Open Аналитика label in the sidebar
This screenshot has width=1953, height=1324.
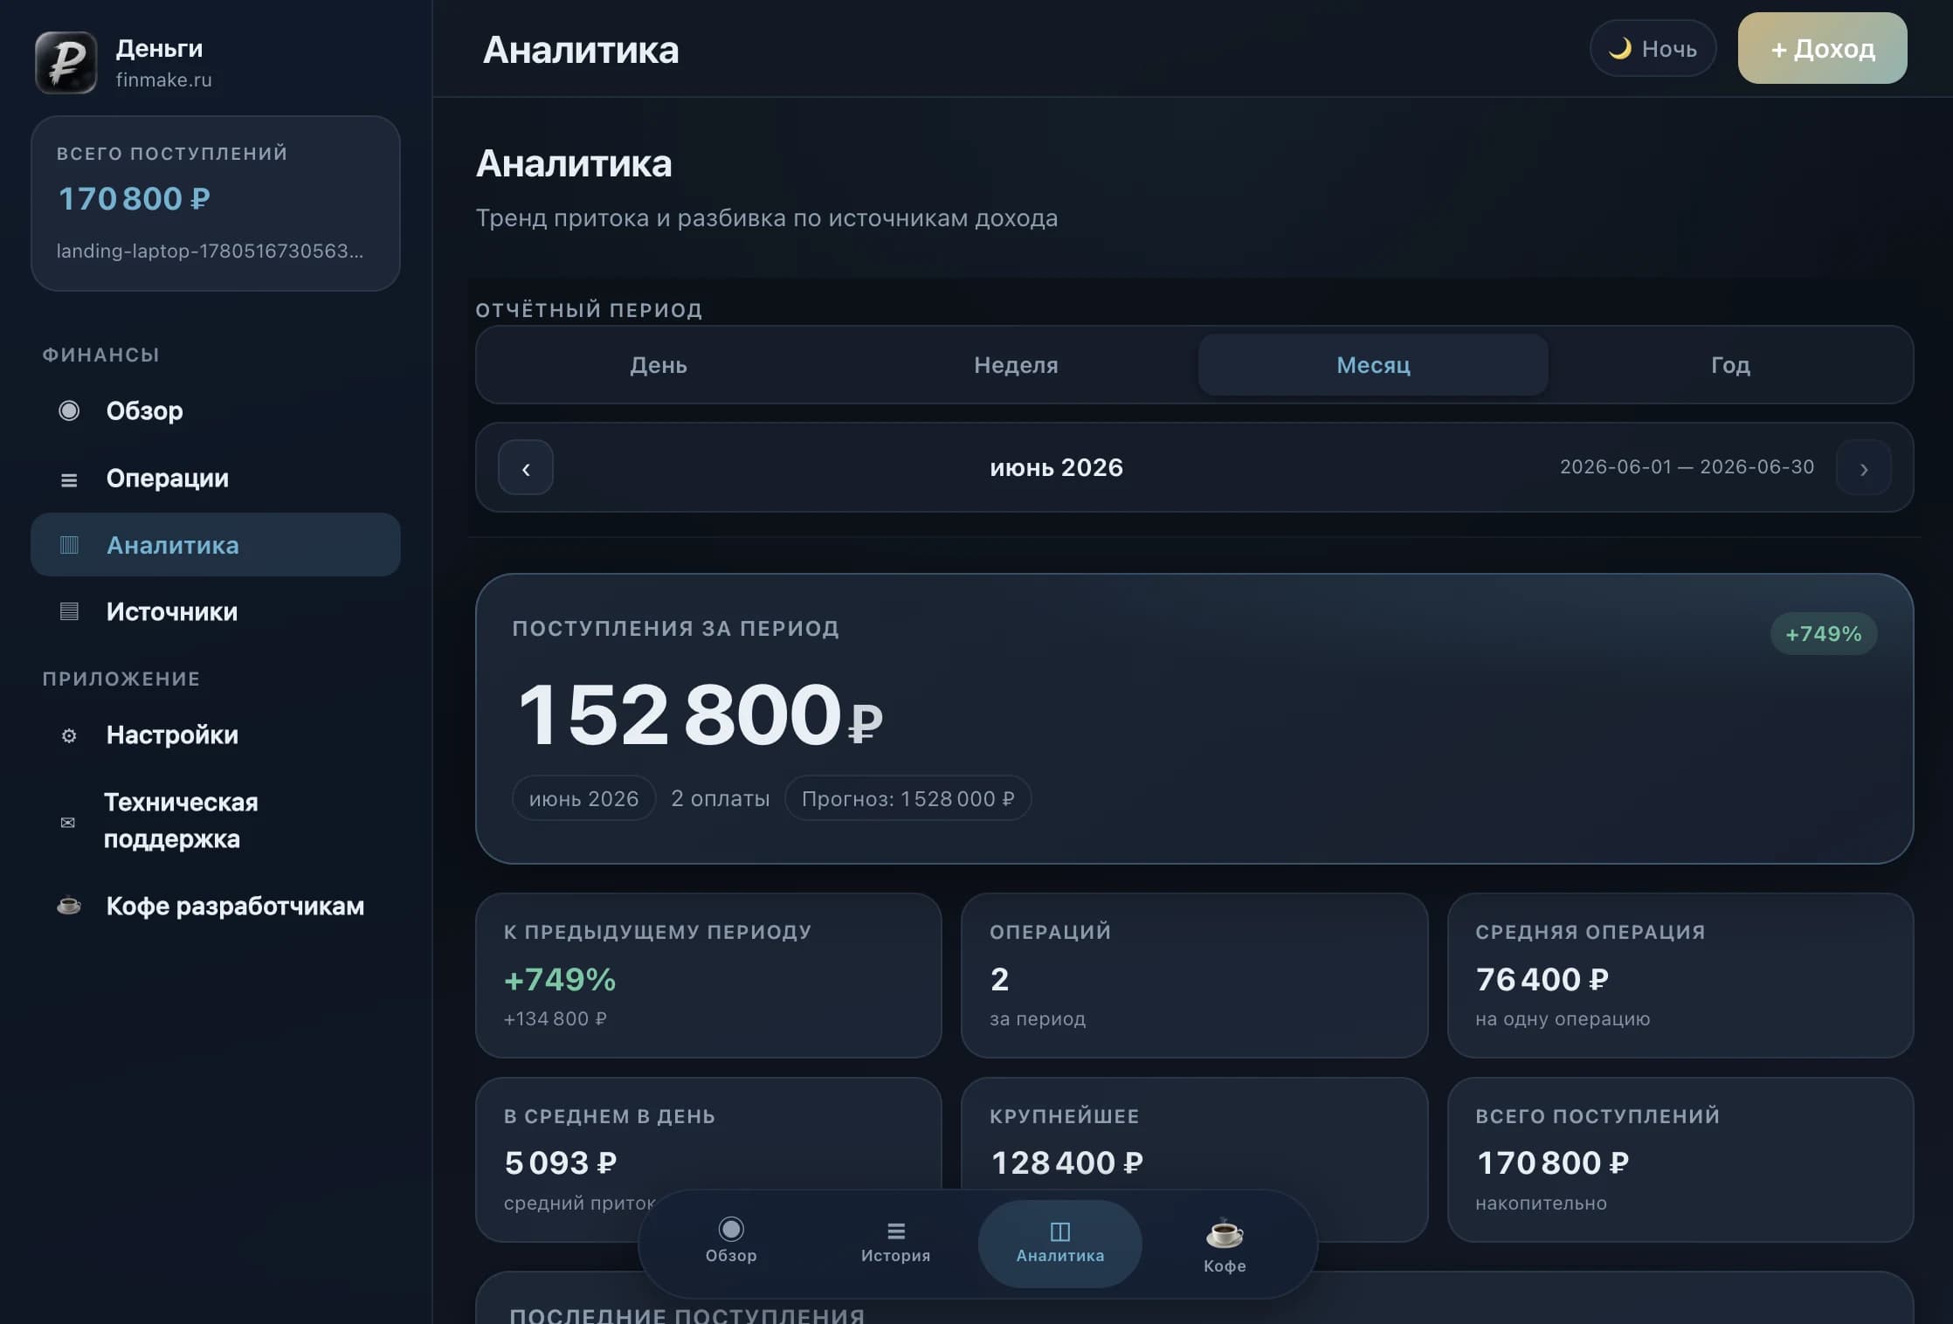173,545
